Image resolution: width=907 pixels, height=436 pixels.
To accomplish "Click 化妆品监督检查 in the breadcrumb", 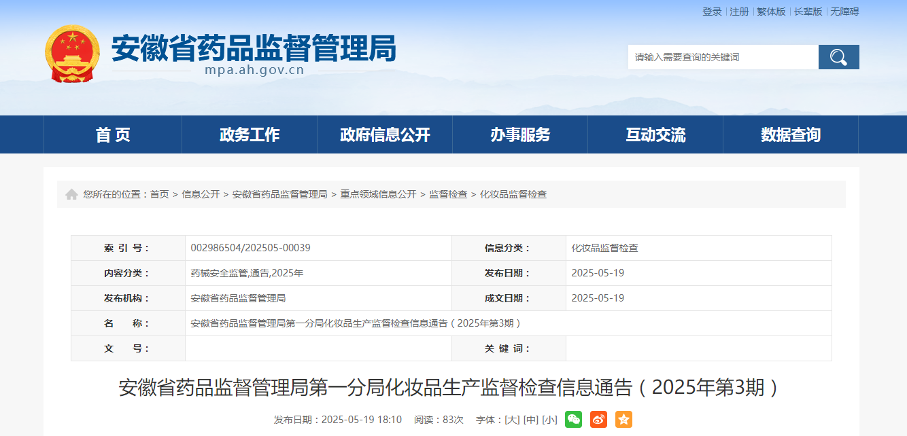I will click(x=513, y=194).
